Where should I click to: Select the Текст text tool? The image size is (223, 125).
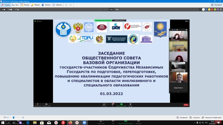pos(15,5)
